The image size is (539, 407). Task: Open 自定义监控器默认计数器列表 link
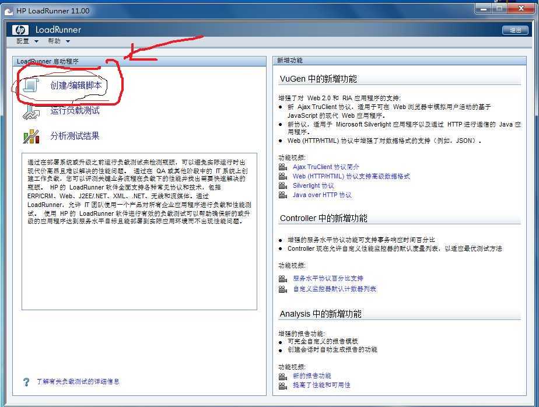(x=334, y=289)
